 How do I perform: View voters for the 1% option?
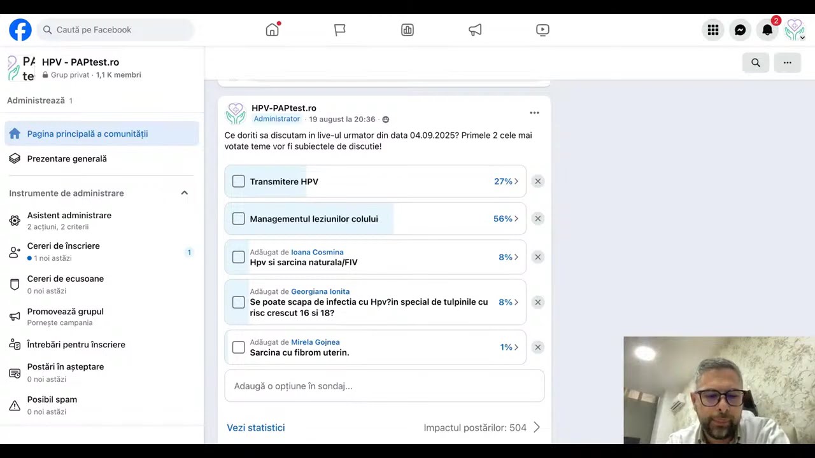509,347
